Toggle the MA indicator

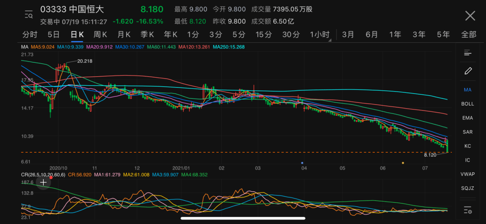click(468, 90)
